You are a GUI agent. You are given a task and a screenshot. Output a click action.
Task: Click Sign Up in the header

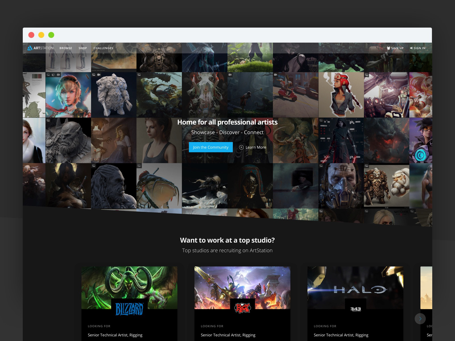pos(395,48)
